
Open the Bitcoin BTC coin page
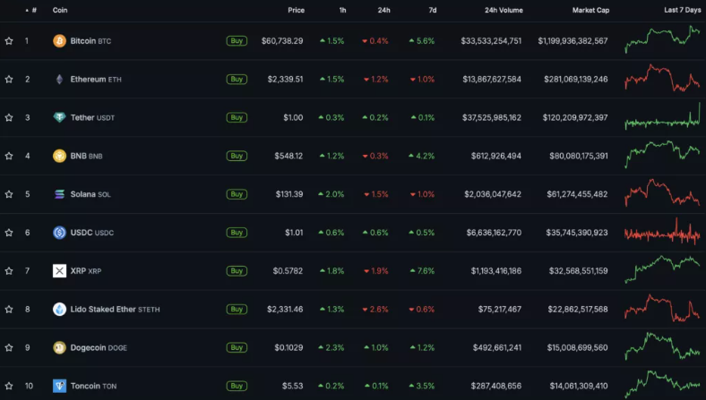click(x=90, y=41)
